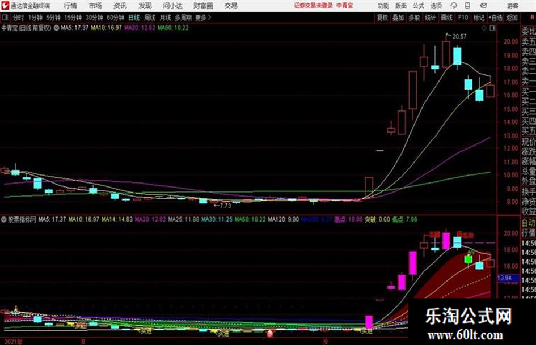Switch to the 5分钟 period tab
Screen dimensions: 536x345
point(53,18)
